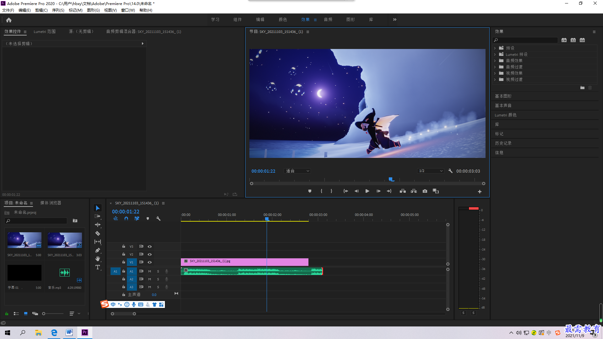The width and height of the screenshot is (603, 339).
Task: Open the Lumetri 范围 panel tab
Action: click(x=45, y=32)
